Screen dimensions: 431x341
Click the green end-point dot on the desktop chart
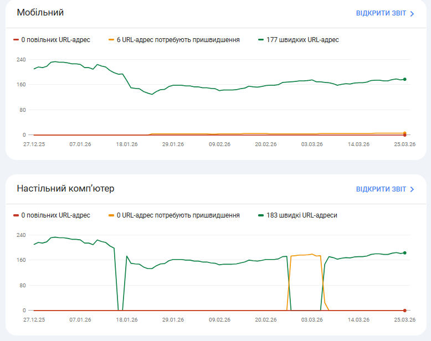(x=404, y=253)
